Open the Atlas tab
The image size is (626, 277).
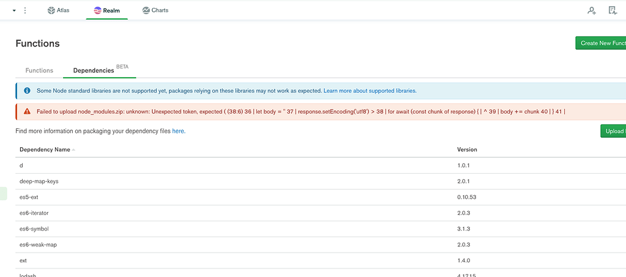click(59, 10)
